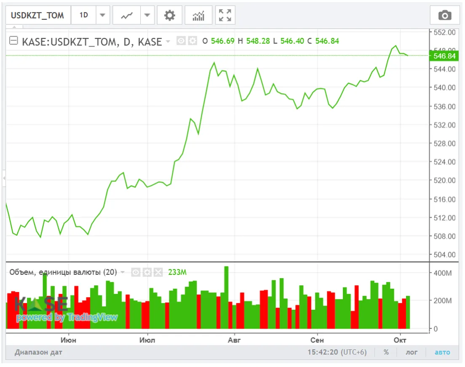Switch chart to fullscreen mode
The image size is (465, 367).
(225, 16)
